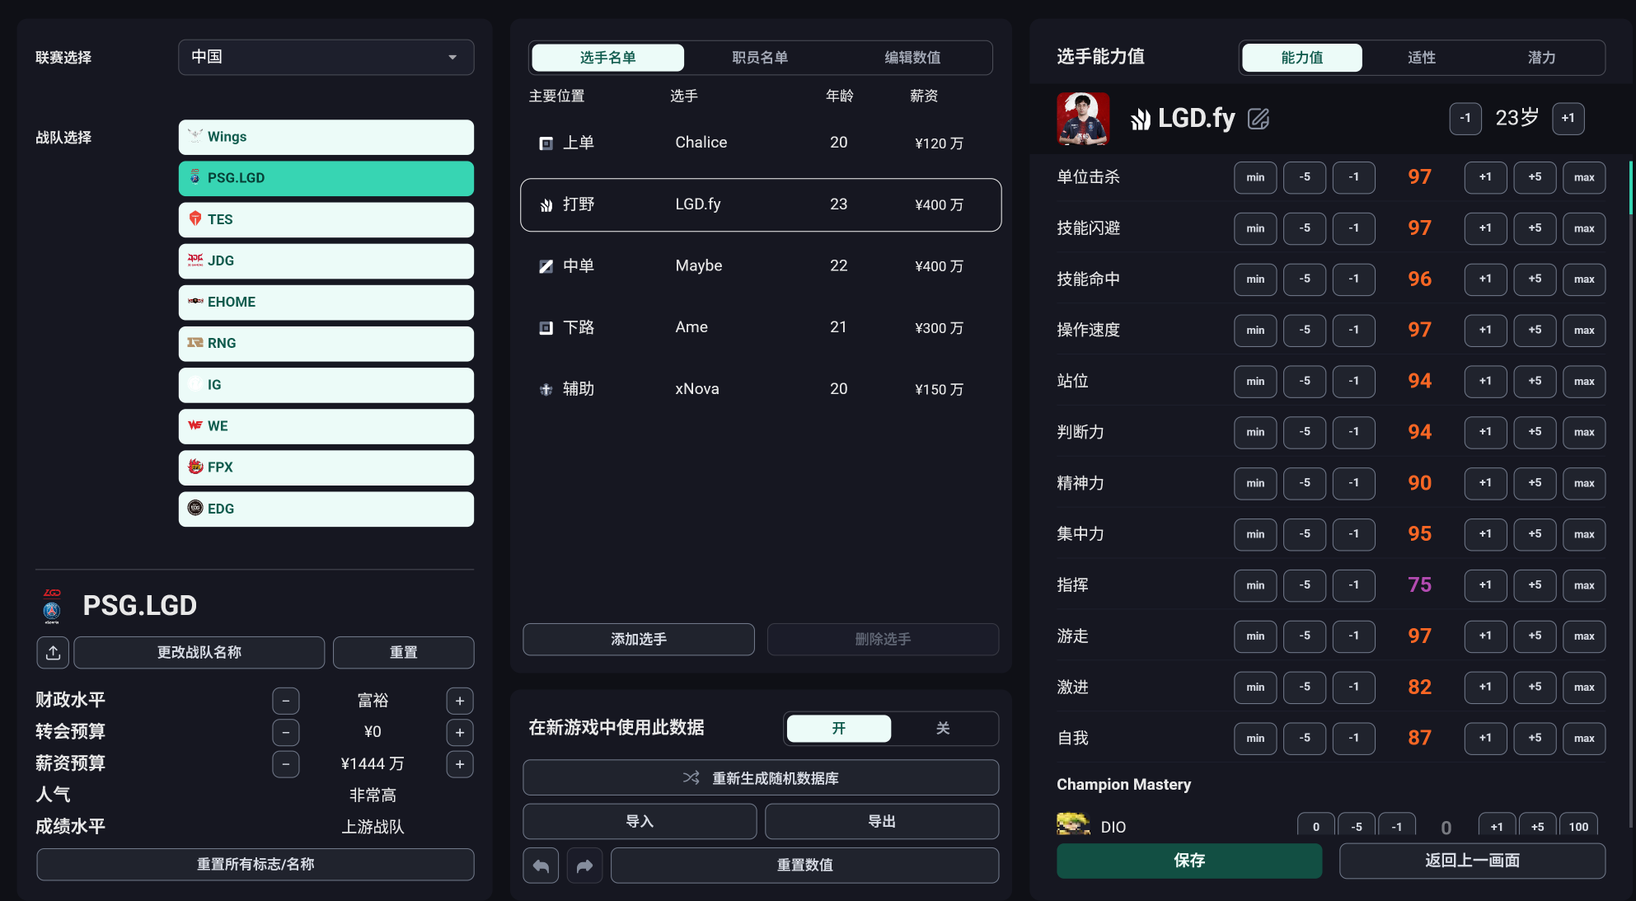Click the shuffle icon on regenerate database
The width and height of the screenshot is (1636, 901).
[691, 777]
